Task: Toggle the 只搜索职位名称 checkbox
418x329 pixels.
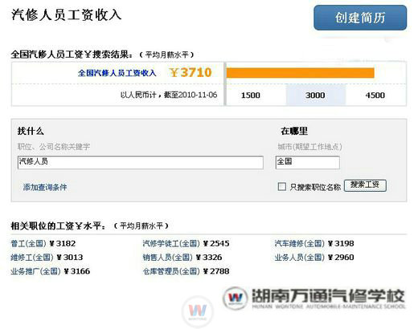Action: [282, 186]
